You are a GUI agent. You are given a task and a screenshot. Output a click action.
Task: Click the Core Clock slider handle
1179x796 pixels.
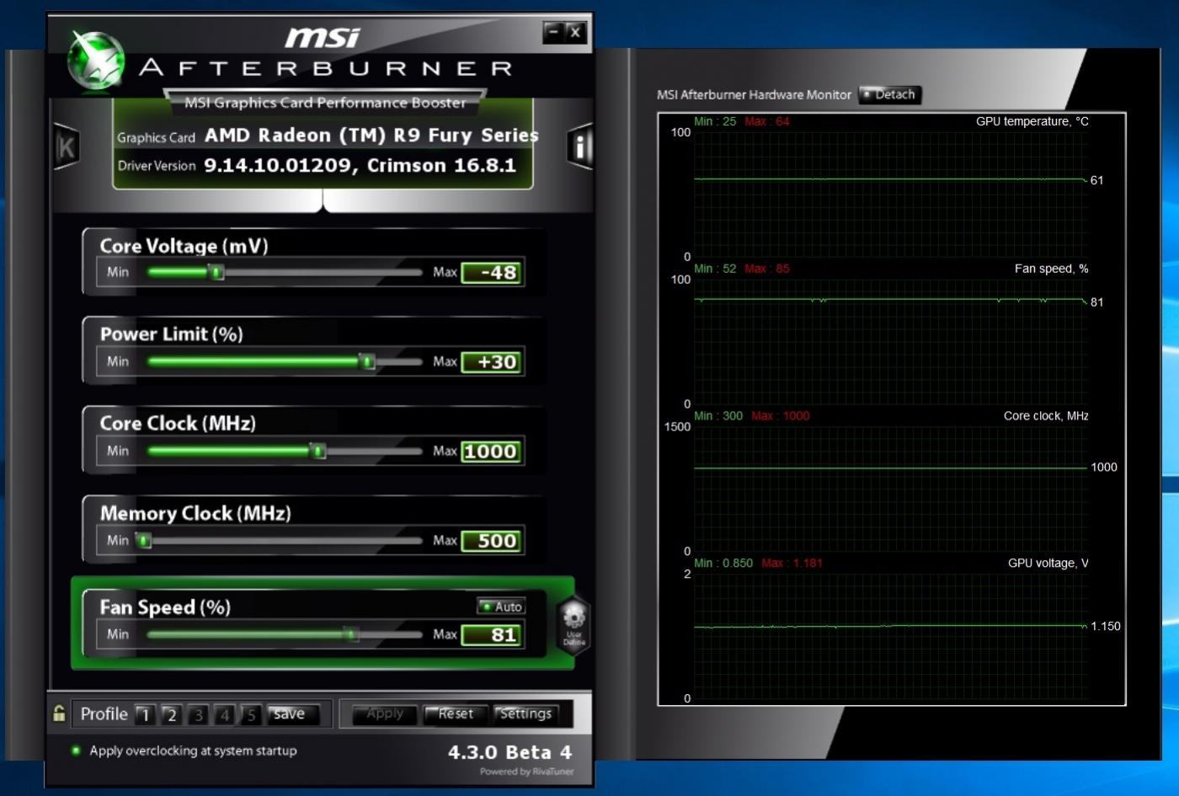click(x=317, y=451)
